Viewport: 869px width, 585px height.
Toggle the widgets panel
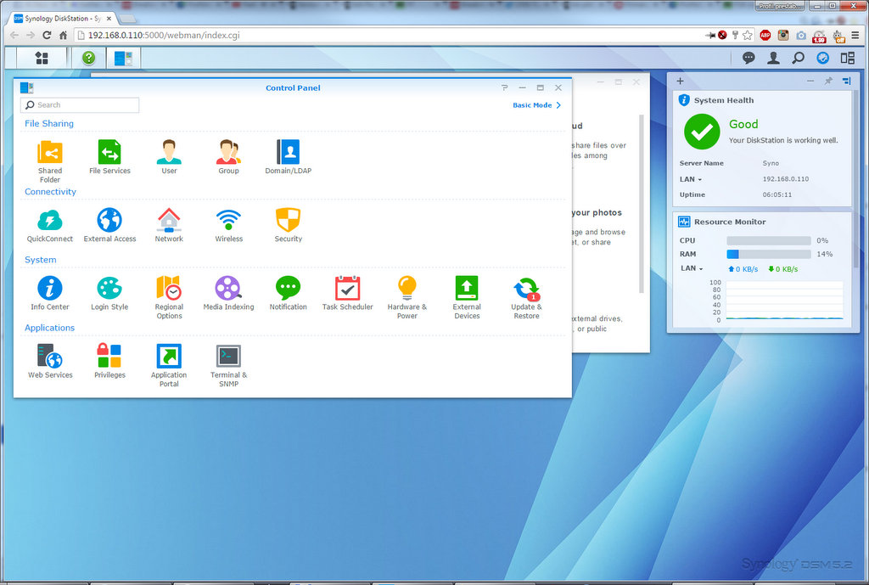click(x=848, y=58)
